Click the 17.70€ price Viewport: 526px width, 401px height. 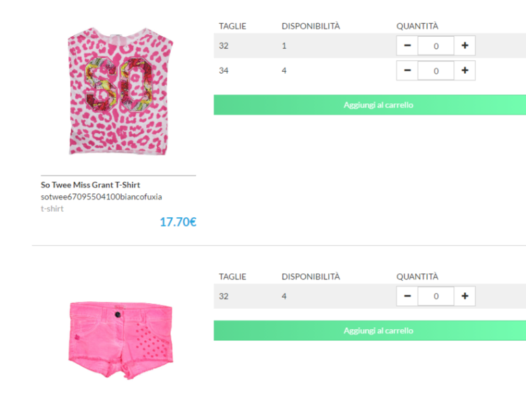(178, 222)
